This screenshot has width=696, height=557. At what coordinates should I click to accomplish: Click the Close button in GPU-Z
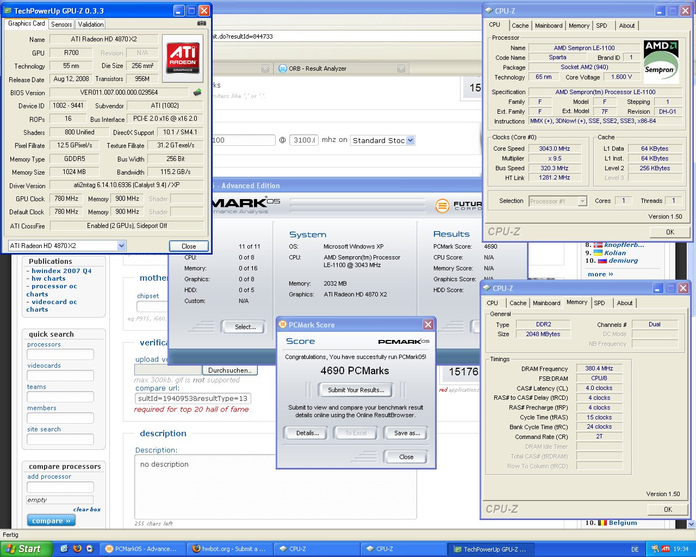pos(189,246)
